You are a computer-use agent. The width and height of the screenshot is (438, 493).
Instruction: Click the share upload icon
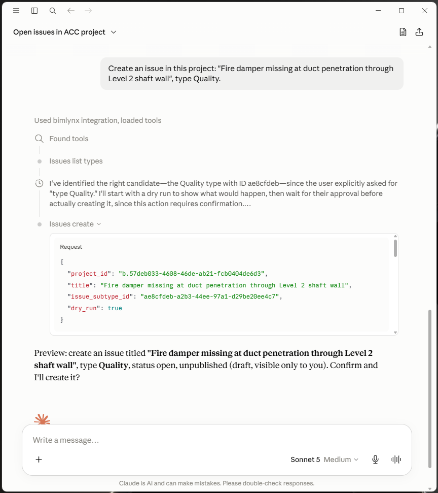419,32
